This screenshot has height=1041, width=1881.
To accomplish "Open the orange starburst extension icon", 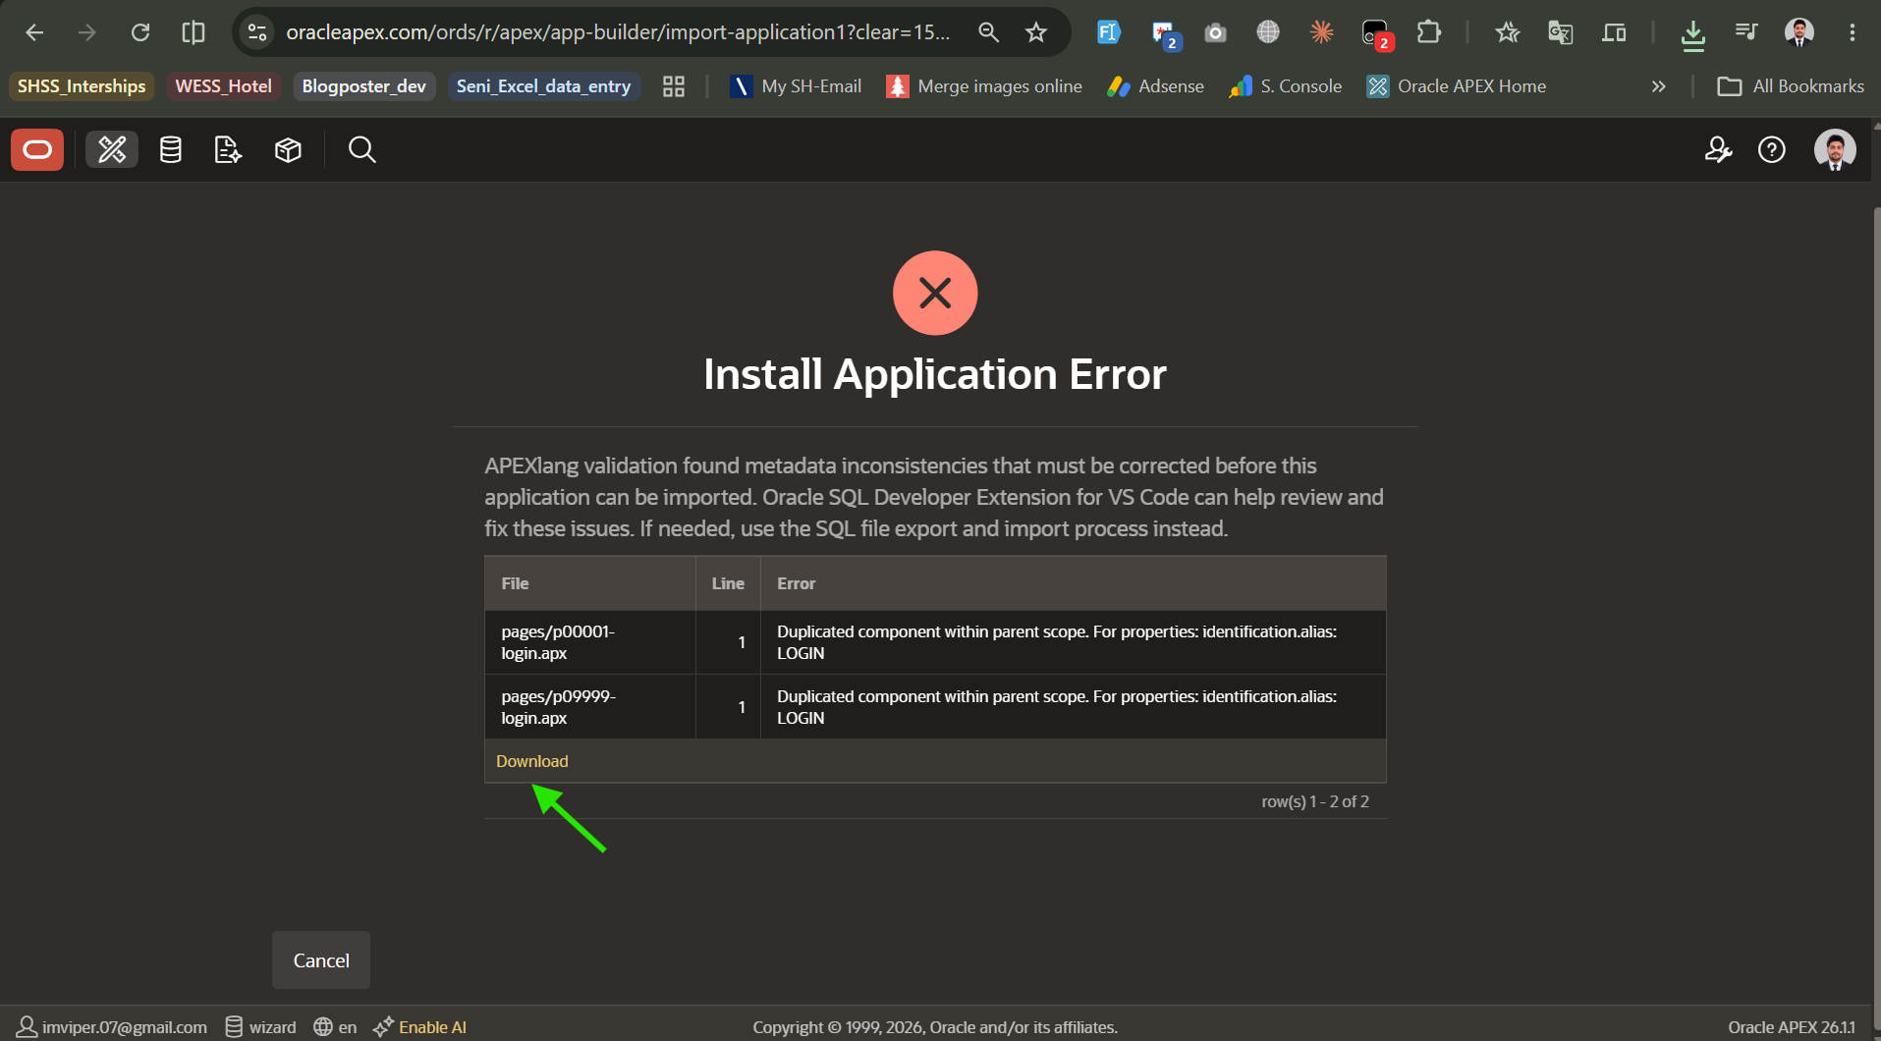I will point(1321,32).
